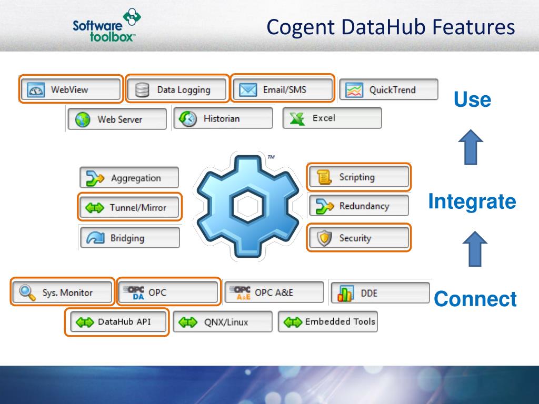Click the Sys. Monitor magnifier icon
The height and width of the screenshot is (404, 539).
[x=27, y=292]
